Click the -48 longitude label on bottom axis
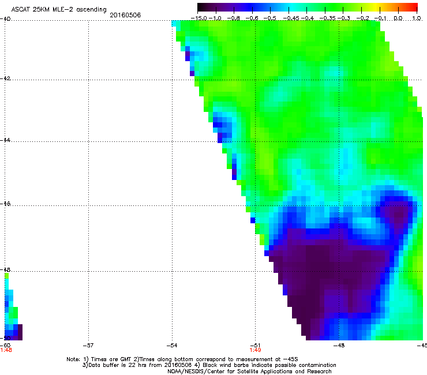This screenshot has width=427, height=375. 339,346
